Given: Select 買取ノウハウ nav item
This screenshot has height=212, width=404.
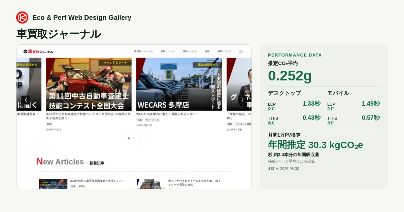Looking at the screenshot, I should [225, 51].
